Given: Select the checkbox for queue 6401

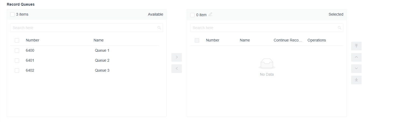Looking at the screenshot, I should click(x=17, y=61).
